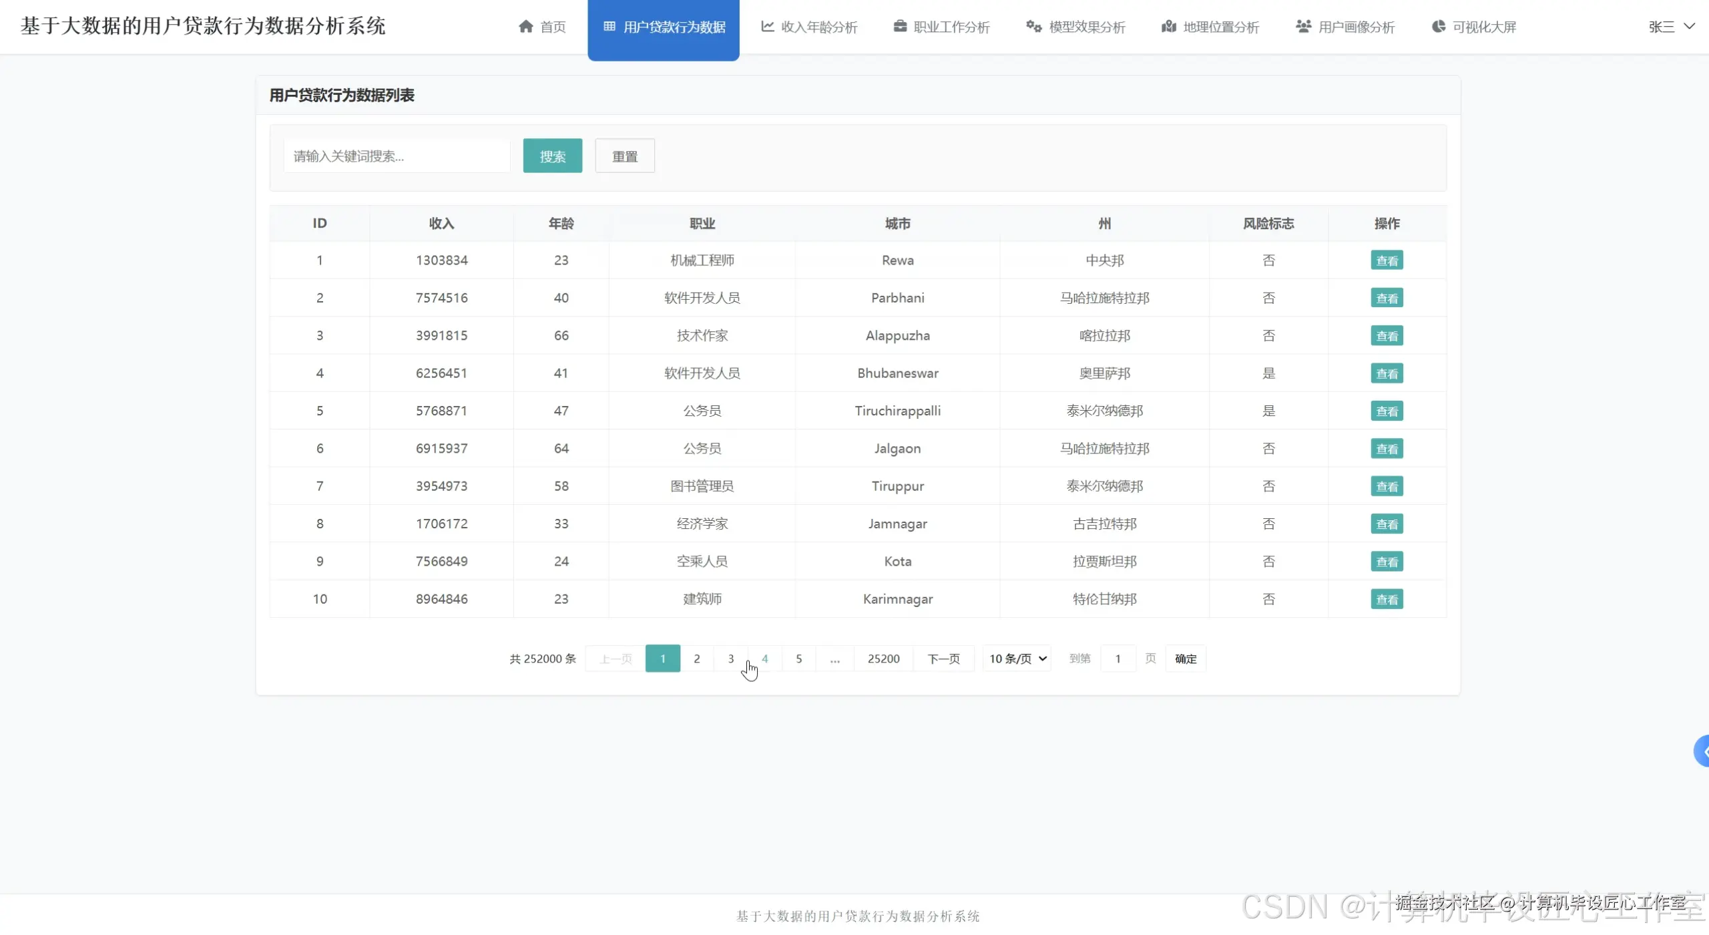Go to pagination page 4
Image resolution: width=1709 pixels, height=935 pixels.
pos(765,659)
